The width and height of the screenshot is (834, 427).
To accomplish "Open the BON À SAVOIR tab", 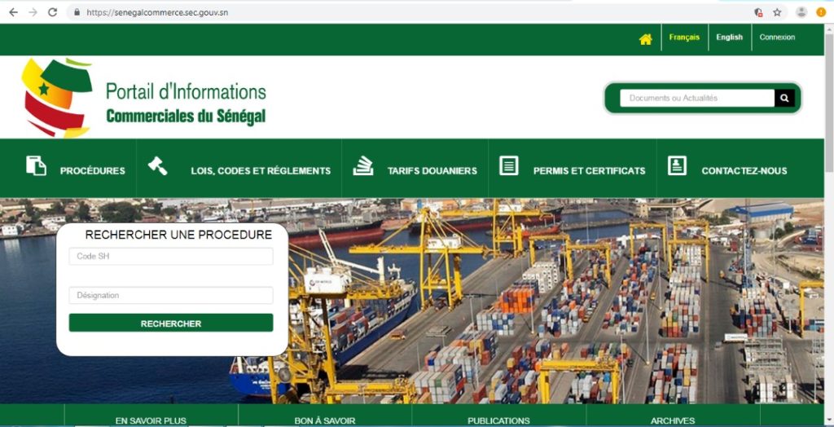I will point(324,420).
